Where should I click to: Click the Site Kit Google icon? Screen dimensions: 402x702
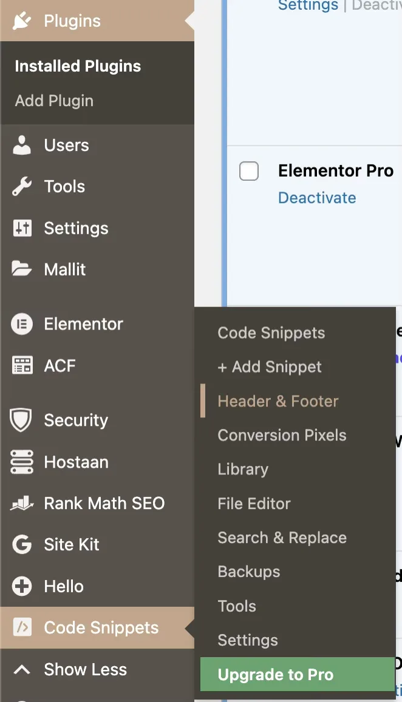(22, 544)
